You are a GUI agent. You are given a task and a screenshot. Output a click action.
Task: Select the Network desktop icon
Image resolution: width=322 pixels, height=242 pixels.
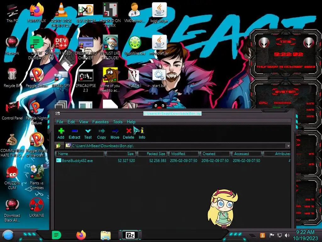12,45
